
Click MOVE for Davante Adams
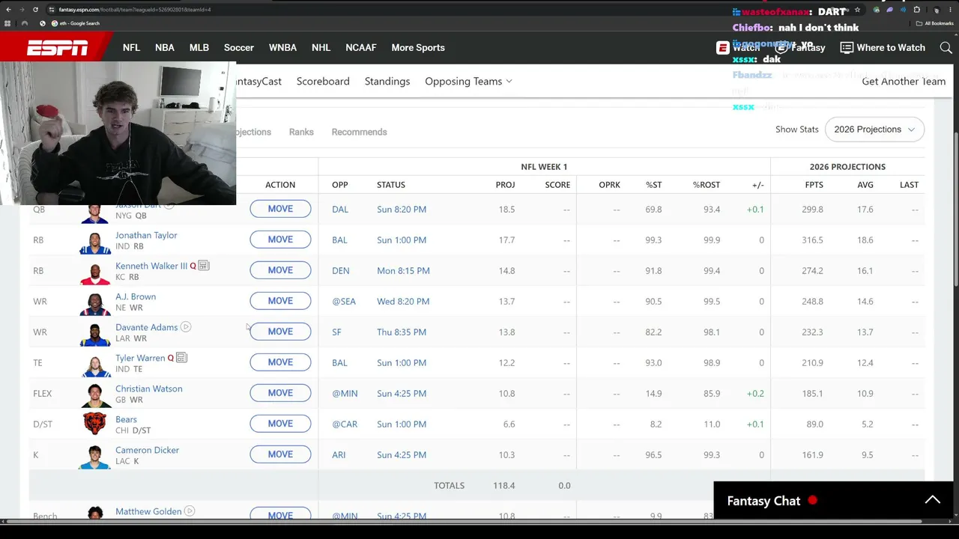tap(280, 332)
